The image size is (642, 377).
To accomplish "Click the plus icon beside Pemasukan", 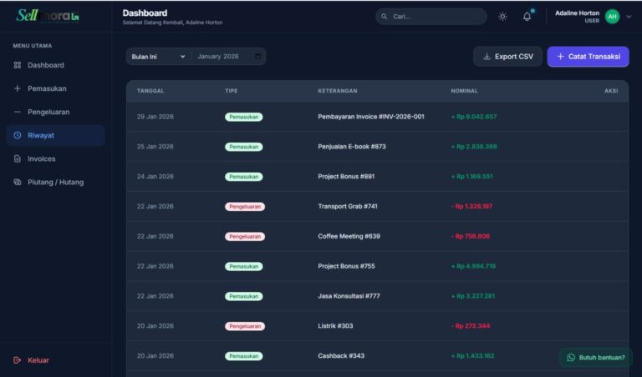I will coord(18,88).
